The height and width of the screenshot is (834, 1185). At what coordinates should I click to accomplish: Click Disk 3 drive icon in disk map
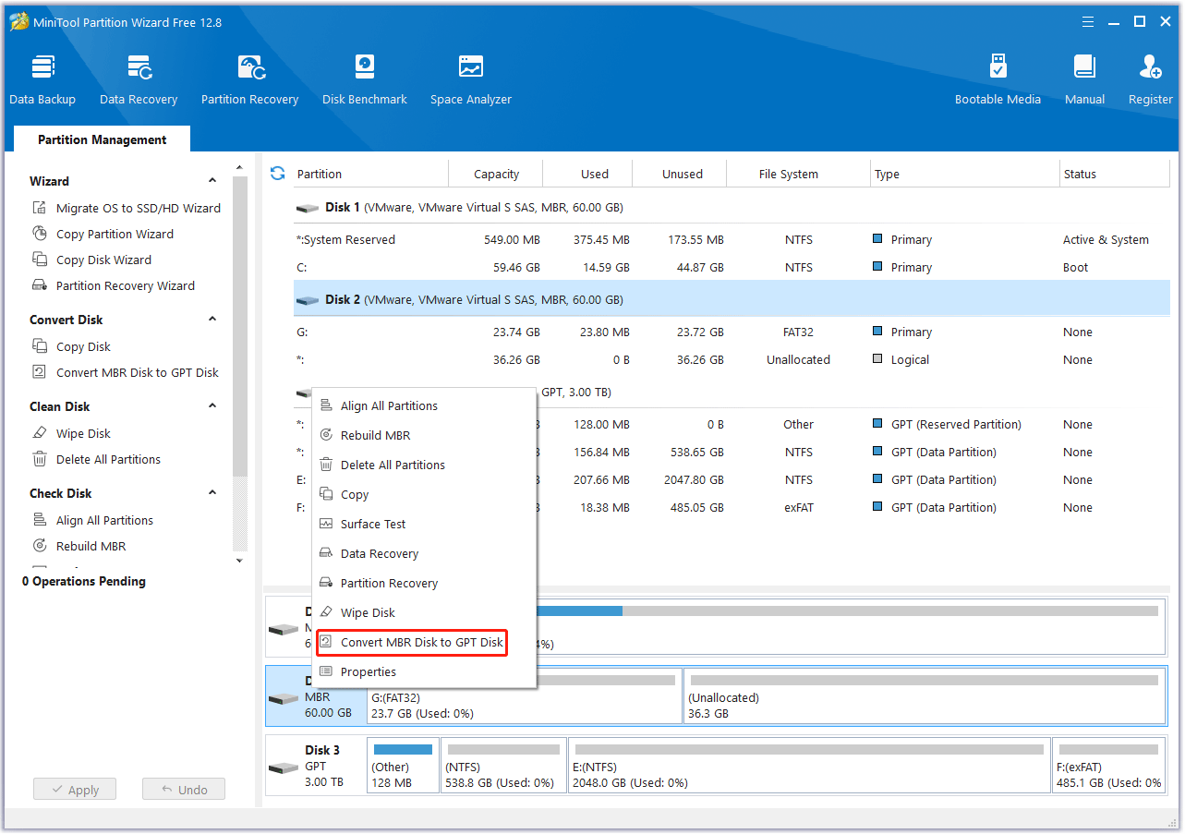284,768
